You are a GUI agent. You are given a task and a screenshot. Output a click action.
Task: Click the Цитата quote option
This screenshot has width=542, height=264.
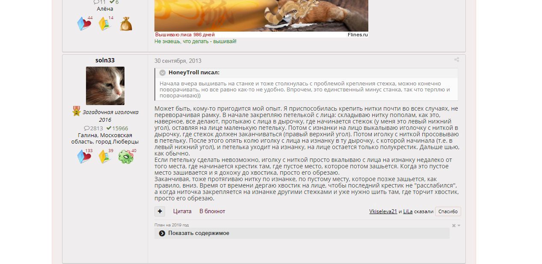click(182, 211)
